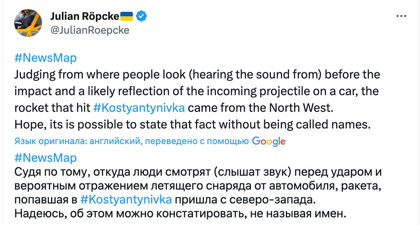Click the display name Julian Röpcke
The image size is (420, 225).
(x=85, y=15)
